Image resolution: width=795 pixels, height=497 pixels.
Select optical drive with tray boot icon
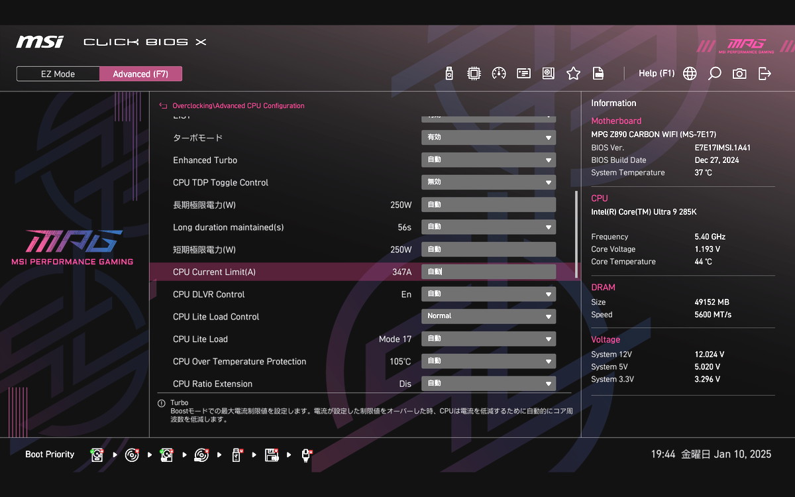201,455
